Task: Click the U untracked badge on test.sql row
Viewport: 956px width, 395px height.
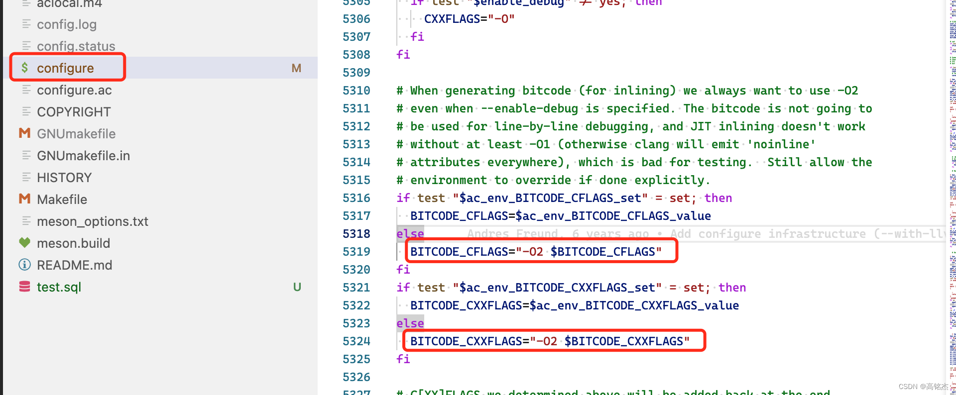Action: [297, 287]
